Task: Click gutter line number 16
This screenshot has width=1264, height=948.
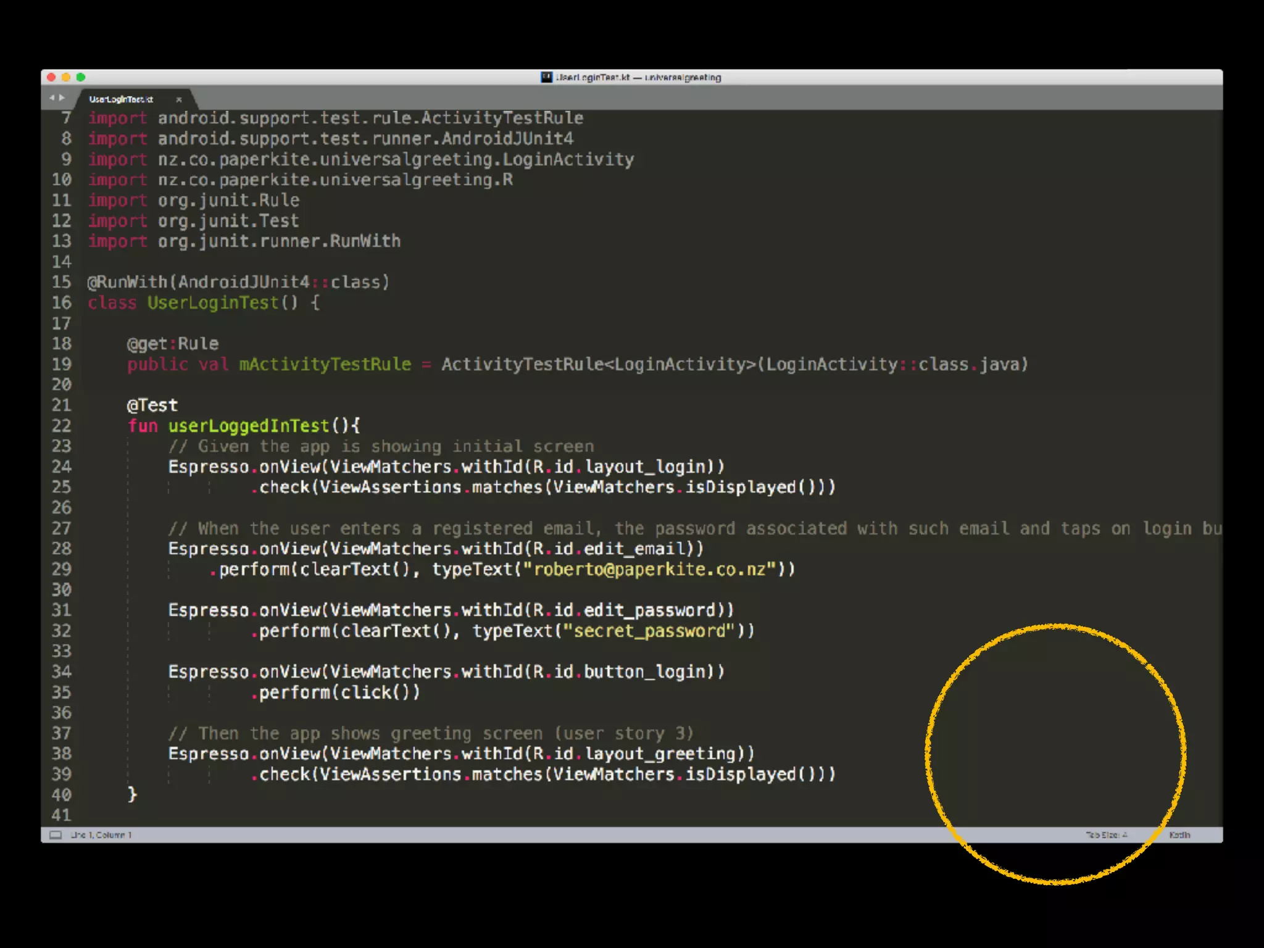Action: click(61, 302)
